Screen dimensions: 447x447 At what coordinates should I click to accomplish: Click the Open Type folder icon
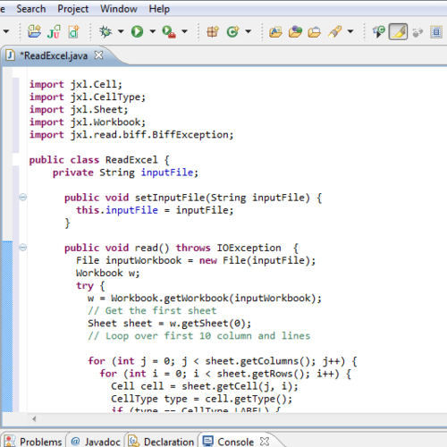tap(275, 32)
